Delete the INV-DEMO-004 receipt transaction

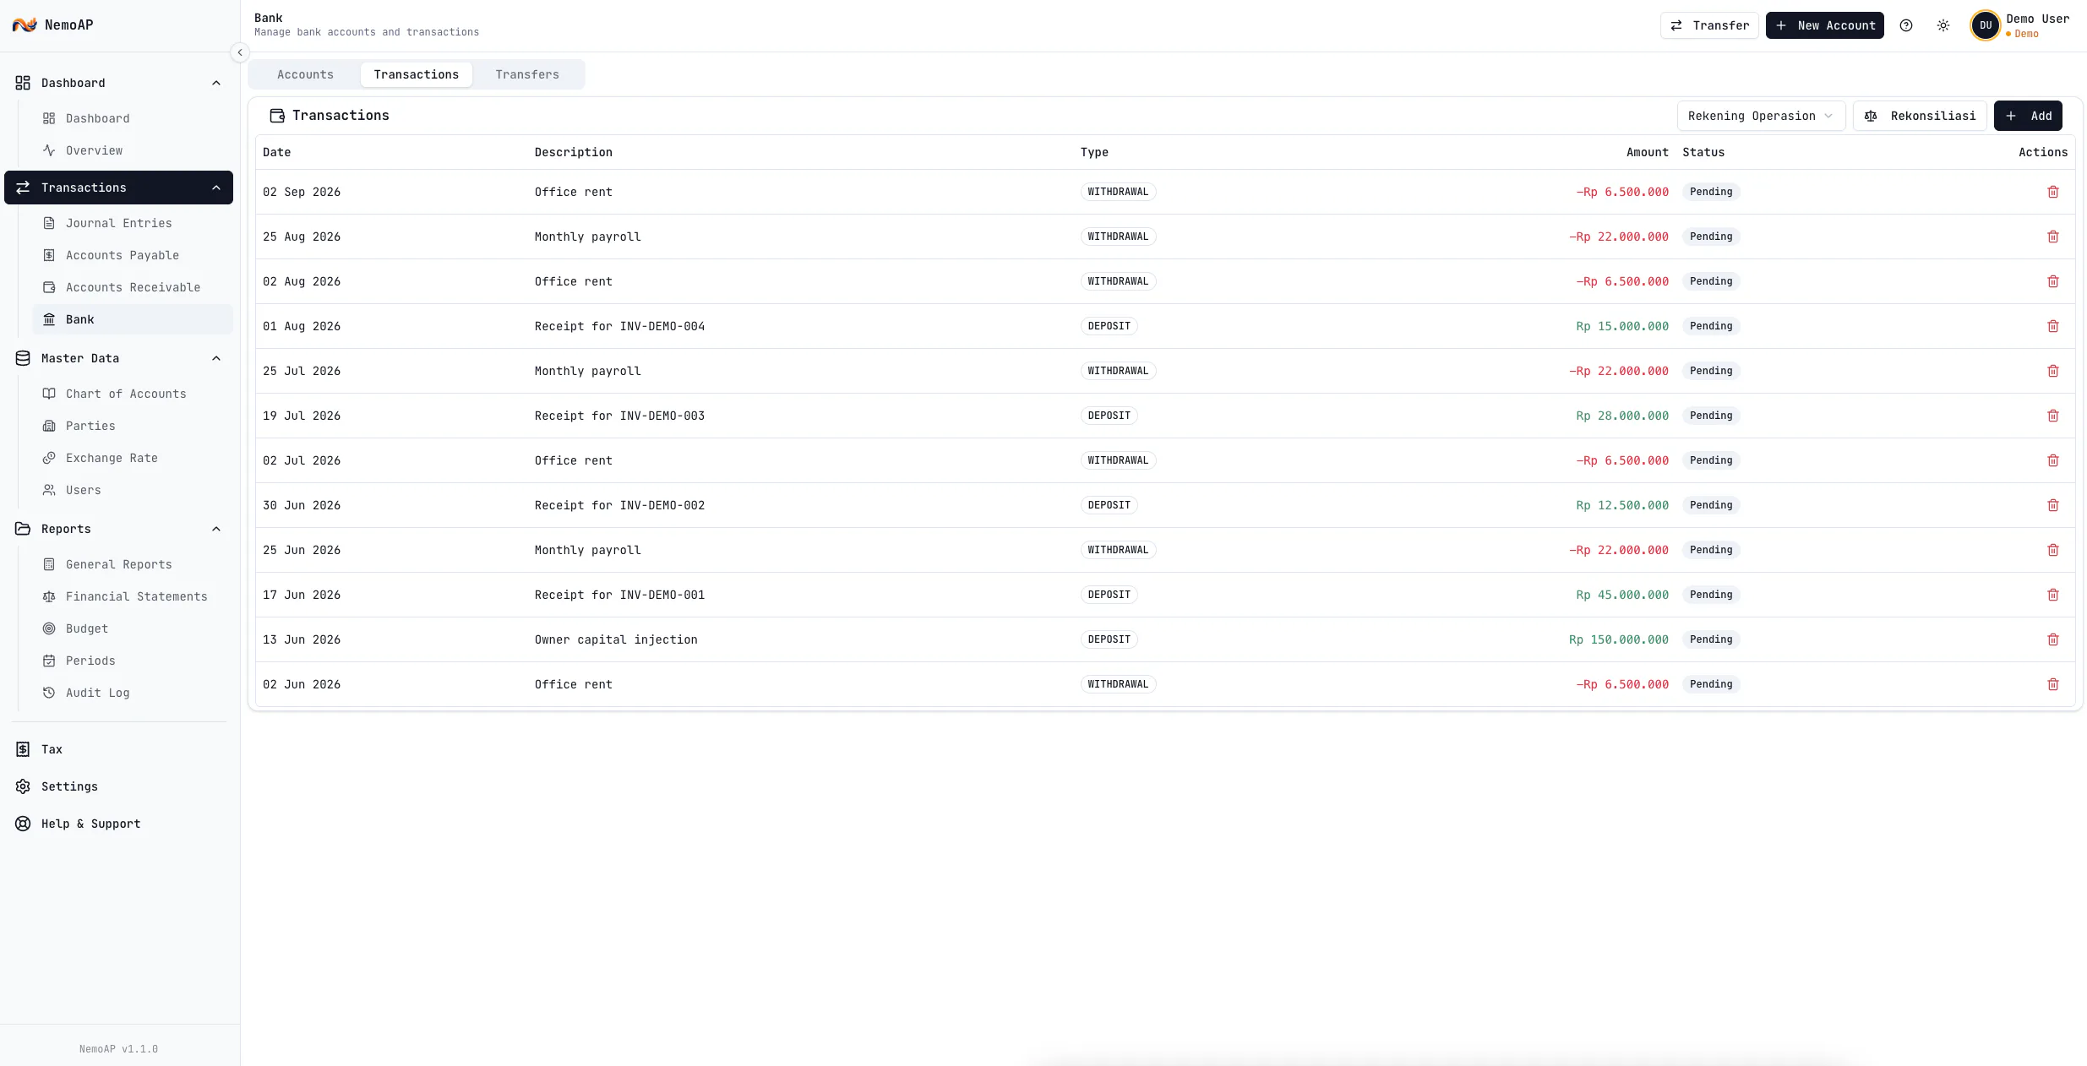[x=2052, y=326]
